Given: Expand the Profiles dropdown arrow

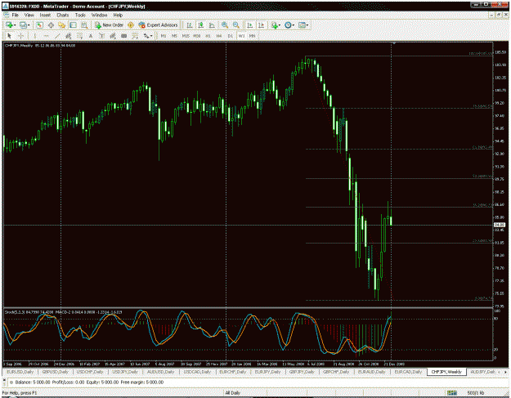Looking at the screenshot, I should pos(29,25).
